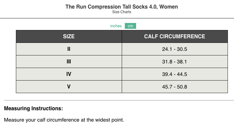This screenshot has height=128, width=234.
Task: Click the Size Charts subtitle
Action: (122, 12)
